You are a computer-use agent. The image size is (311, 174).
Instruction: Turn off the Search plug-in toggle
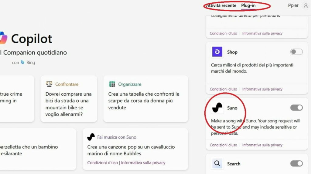[296, 163]
